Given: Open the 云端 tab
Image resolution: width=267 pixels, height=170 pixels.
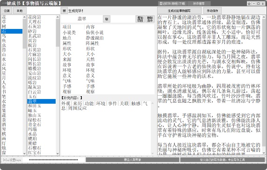Looking at the screenshot, I should (x=7, y=11).
